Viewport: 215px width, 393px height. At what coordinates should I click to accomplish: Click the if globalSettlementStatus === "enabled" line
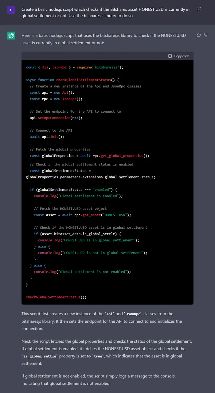tap(73, 190)
